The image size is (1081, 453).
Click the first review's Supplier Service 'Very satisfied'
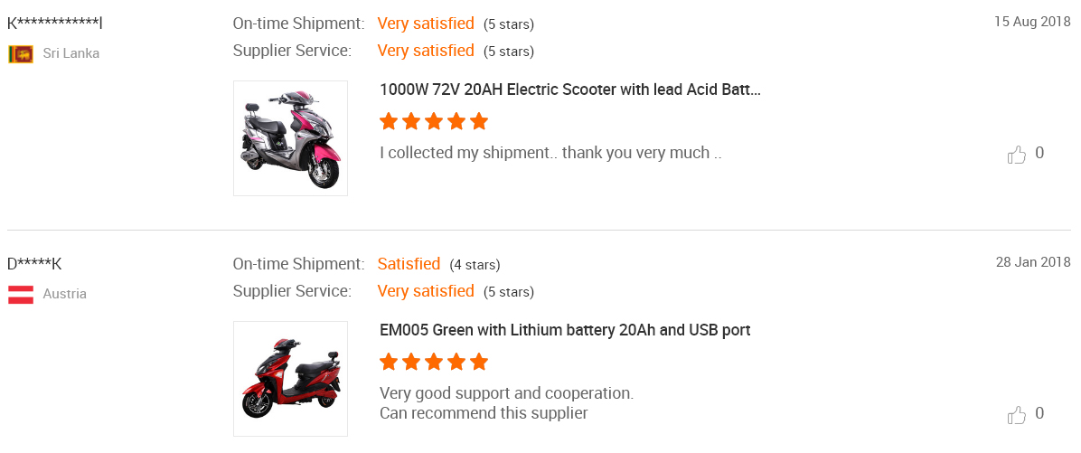click(426, 51)
